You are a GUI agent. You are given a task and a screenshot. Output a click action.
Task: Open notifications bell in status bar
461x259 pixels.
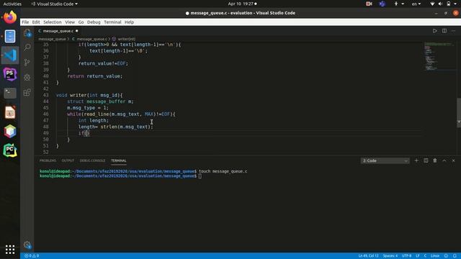(455, 256)
